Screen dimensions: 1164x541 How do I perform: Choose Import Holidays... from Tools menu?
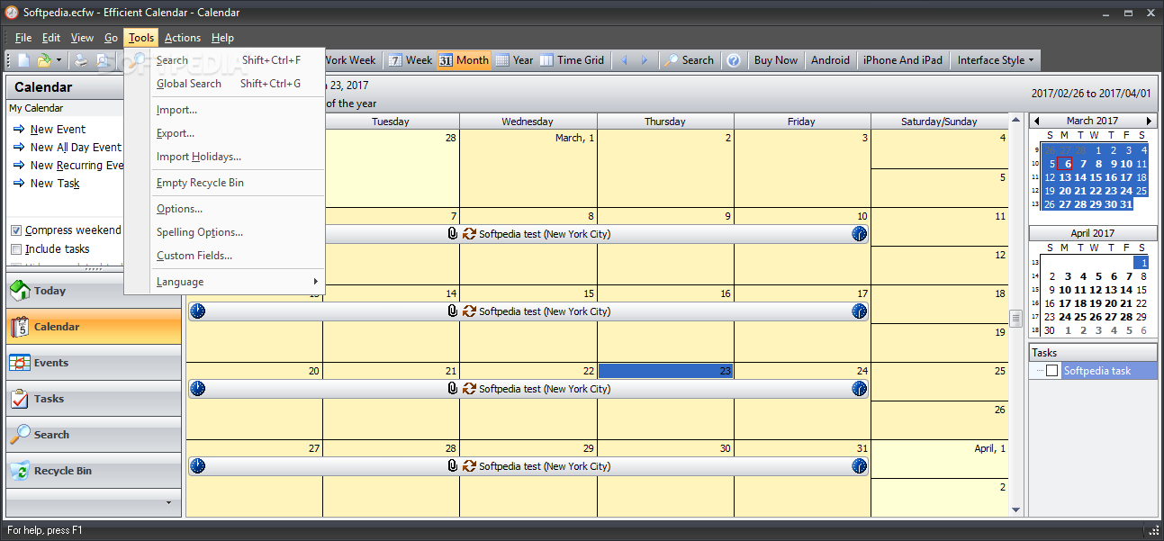coord(224,157)
